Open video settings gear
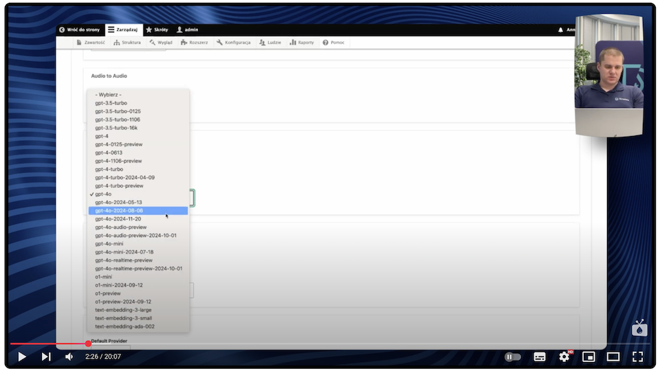The image size is (660, 373). tap(564, 357)
